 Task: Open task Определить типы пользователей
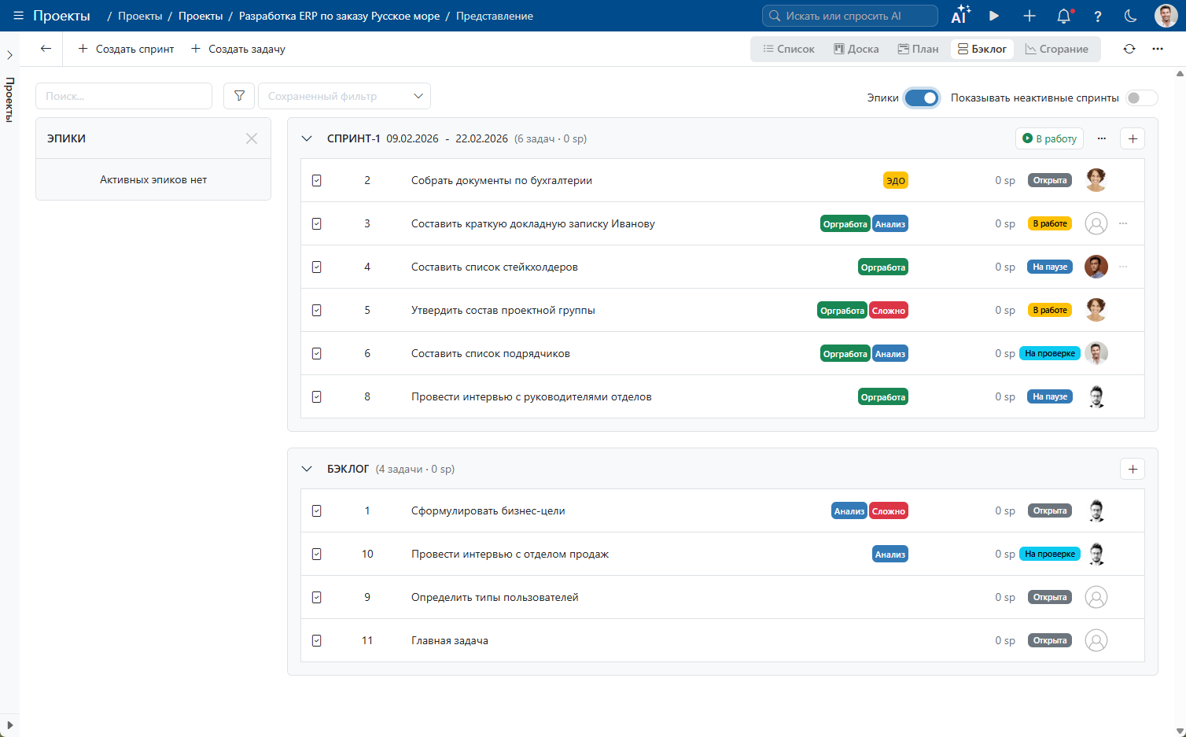[x=495, y=597]
